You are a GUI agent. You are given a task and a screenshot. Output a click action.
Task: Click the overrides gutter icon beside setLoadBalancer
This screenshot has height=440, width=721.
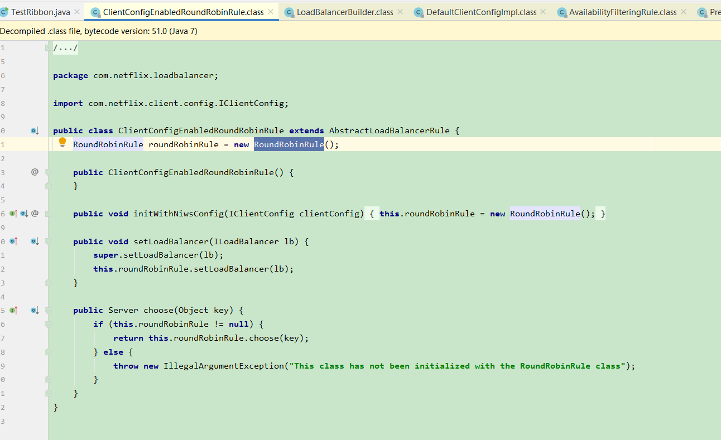pyautogui.click(x=14, y=241)
